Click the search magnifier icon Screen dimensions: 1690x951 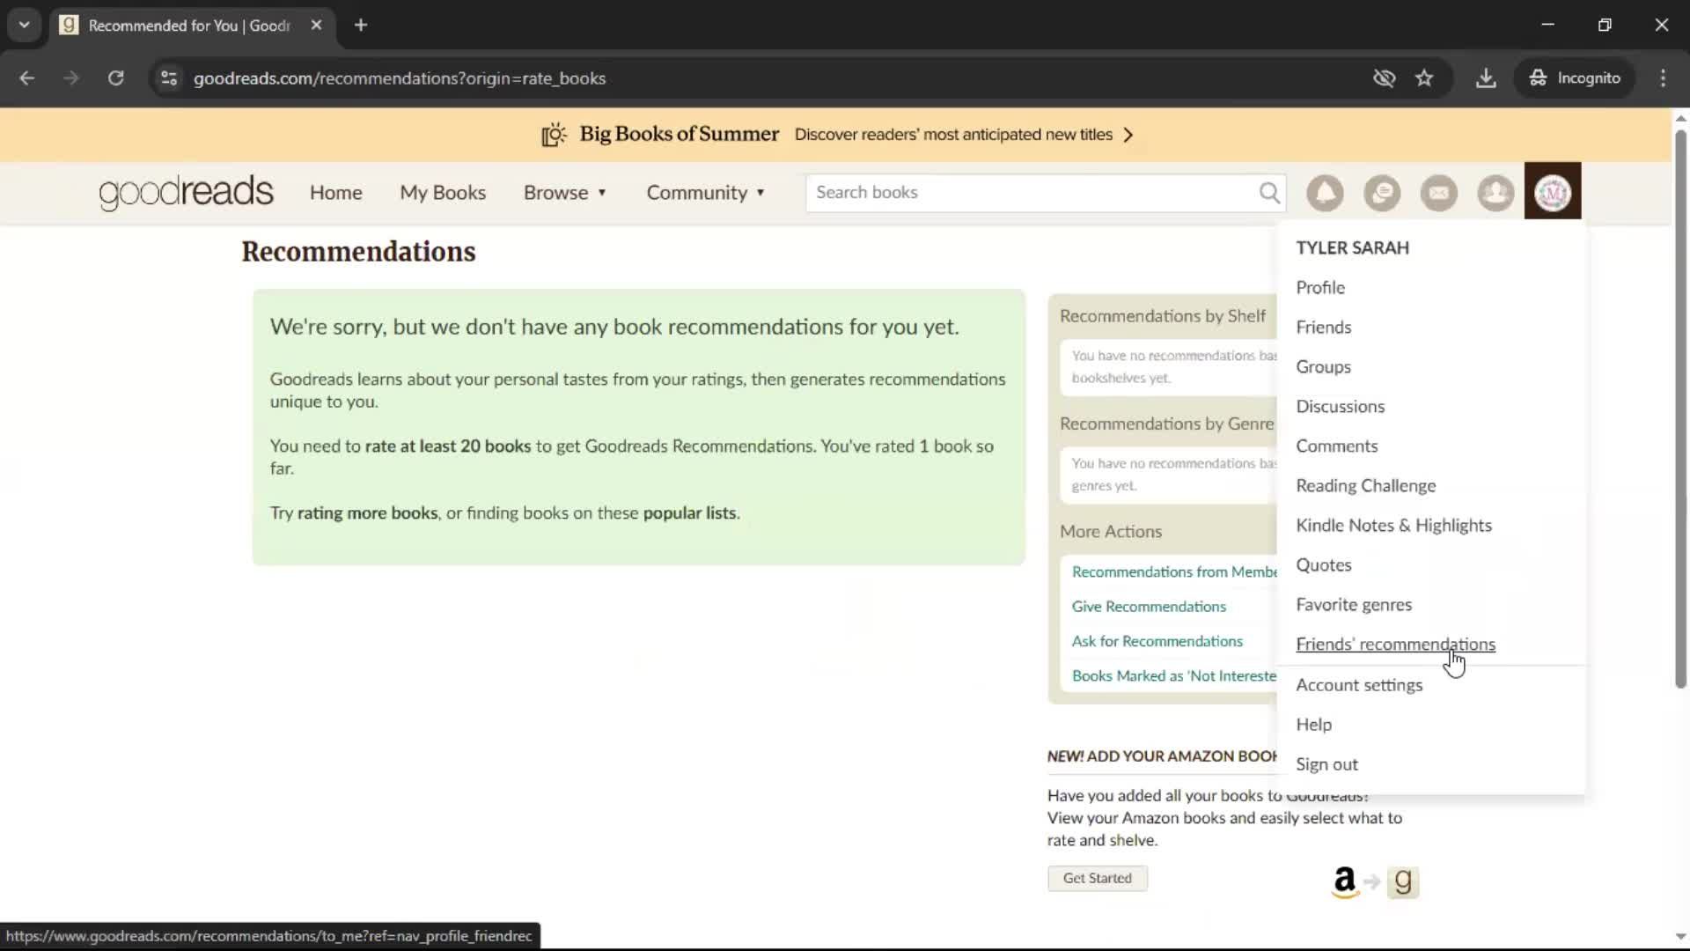pos(1268,193)
